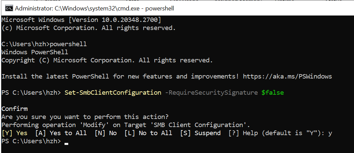Select the [S] Suspend option

click(x=200, y=133)
